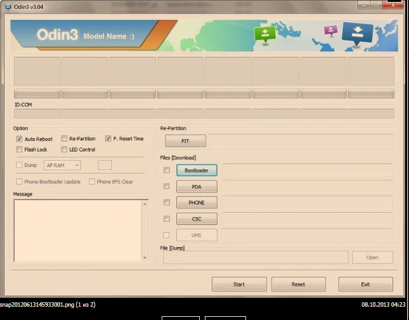
Task: Tick the checkbox beside the CSC button
Action: 167,219
